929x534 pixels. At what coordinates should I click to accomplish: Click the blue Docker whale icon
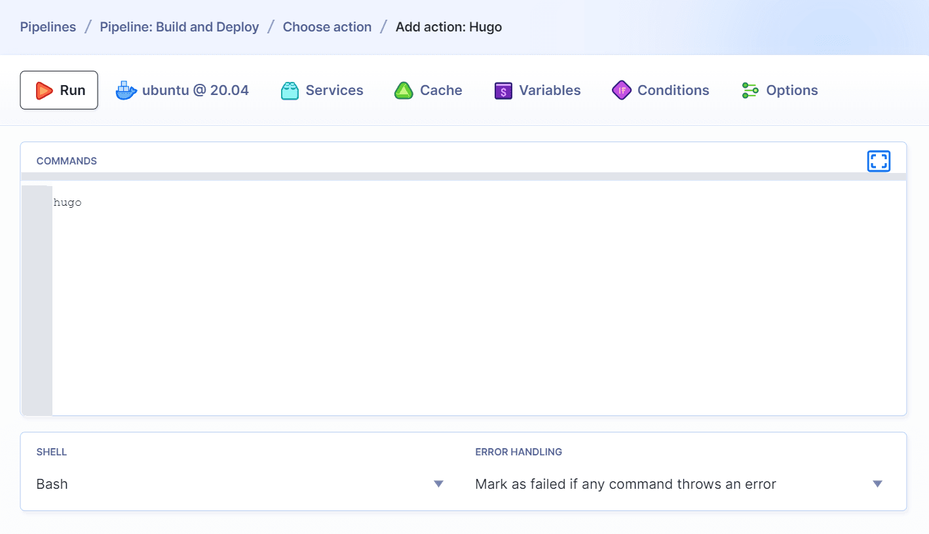[x=126, y=90]
